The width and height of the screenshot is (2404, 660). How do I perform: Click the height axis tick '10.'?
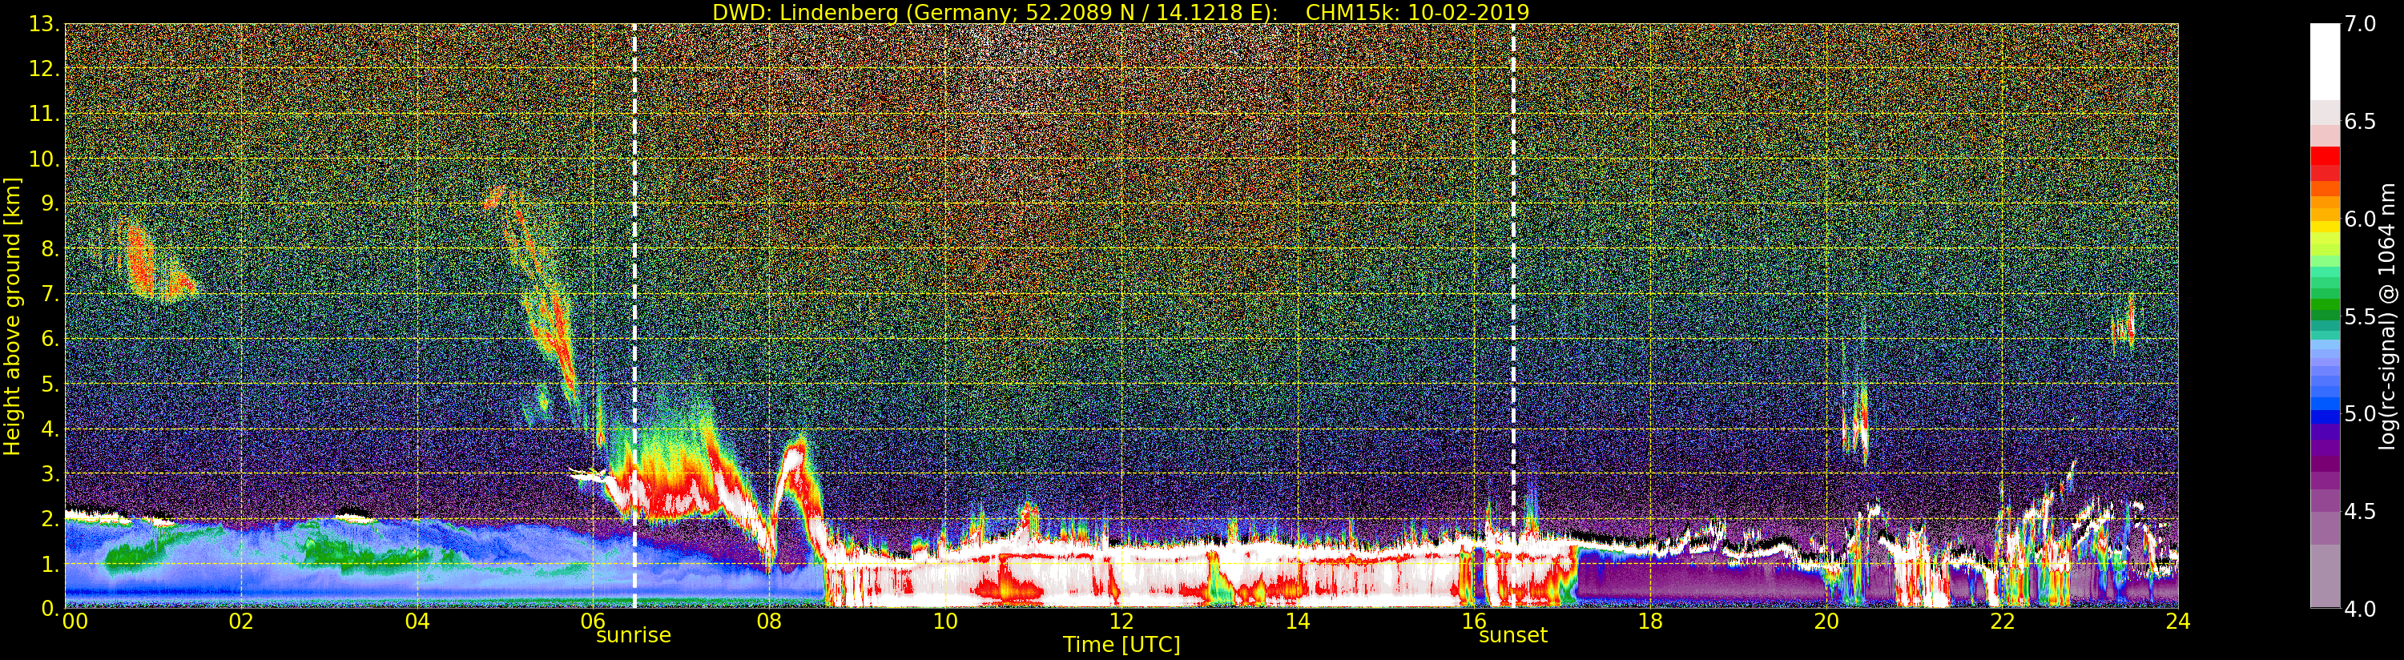coord(44,159)
